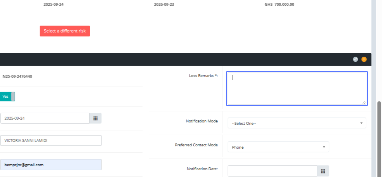The width and height of the screenshot is (382, 177).
Task: Open the Notification Mode dropdown
Action: click(x=297, y=123)
